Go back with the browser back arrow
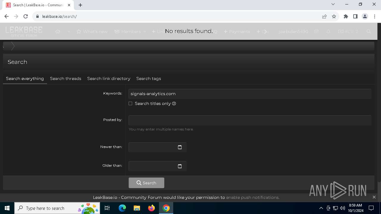Screen dimensions: 381x214 click(7, 16)
